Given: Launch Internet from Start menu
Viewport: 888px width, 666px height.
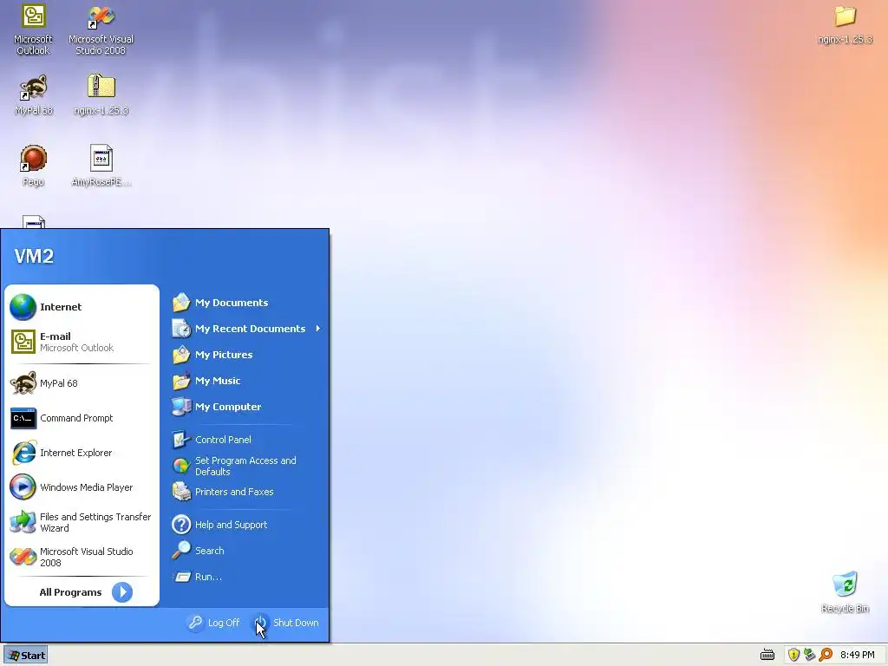Looking at the screenshot, I should pyautogui.click(x=82, y=307).
